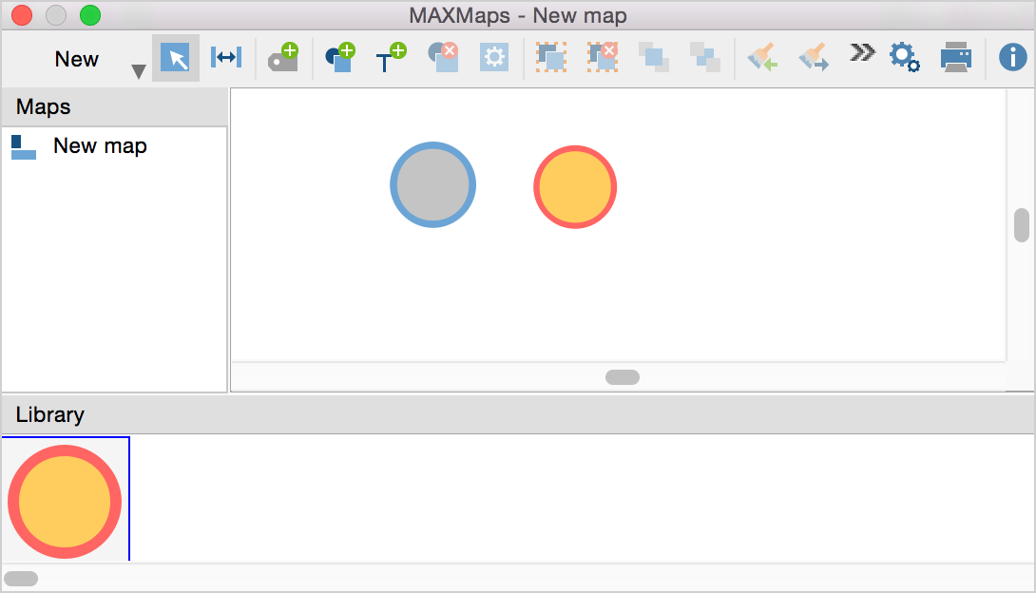Screen dimensions: 1036x593
Task: Apply format with blue-arrow brush
Action: point(814,57)
